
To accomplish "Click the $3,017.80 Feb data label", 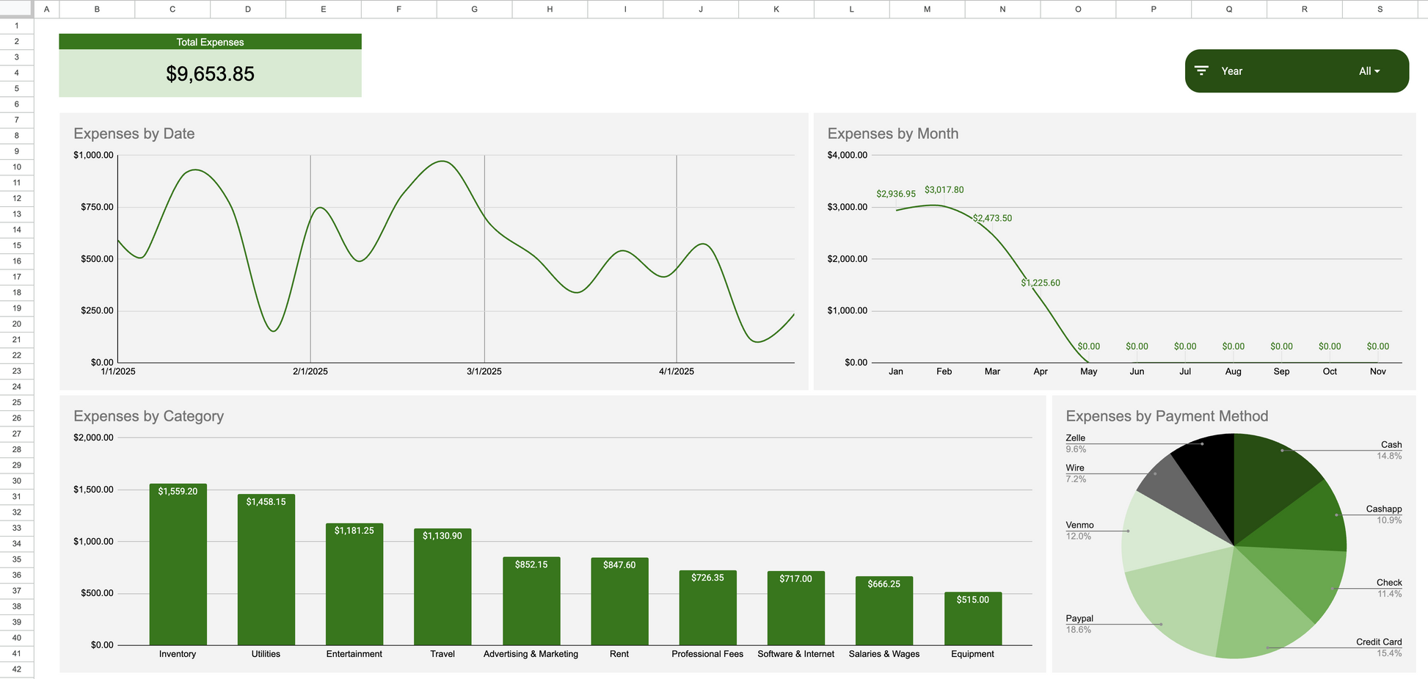I will pyautogui.click(x=944, y=190).
